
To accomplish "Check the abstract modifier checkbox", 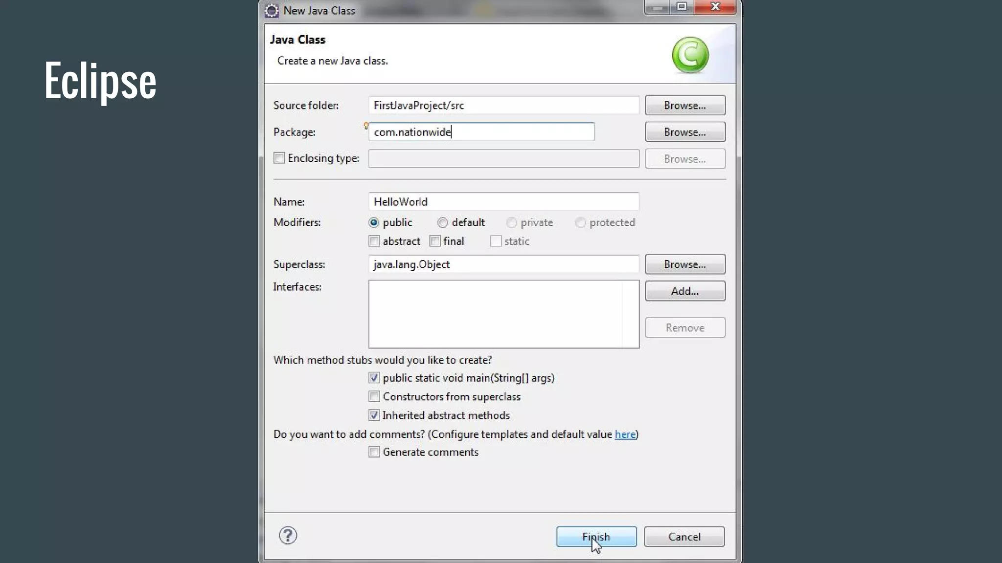I will click(374, 241).
